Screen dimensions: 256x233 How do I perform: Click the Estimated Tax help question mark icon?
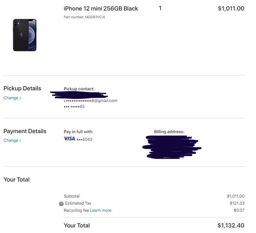[61, 203]
